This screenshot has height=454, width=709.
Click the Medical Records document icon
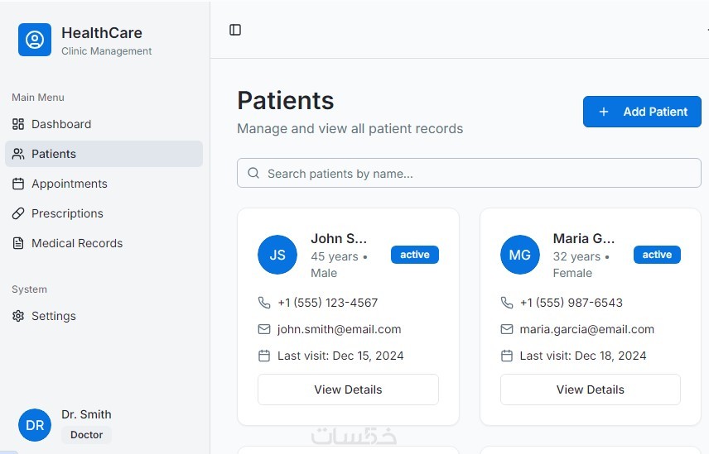point(18,243)
